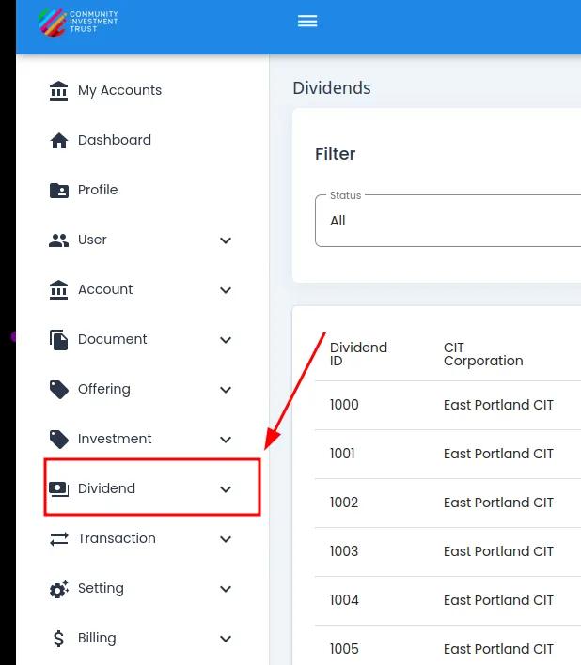
Task: Click the Dashboard home icon
Action: click(x=58, y=140)
